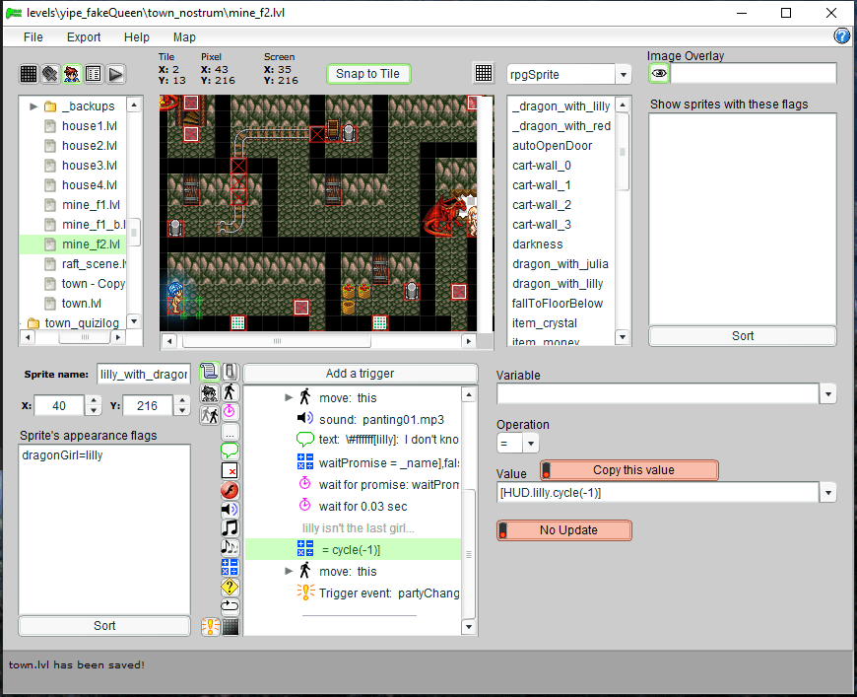
Task: Open the Export menu
Action: coord(84,37)
